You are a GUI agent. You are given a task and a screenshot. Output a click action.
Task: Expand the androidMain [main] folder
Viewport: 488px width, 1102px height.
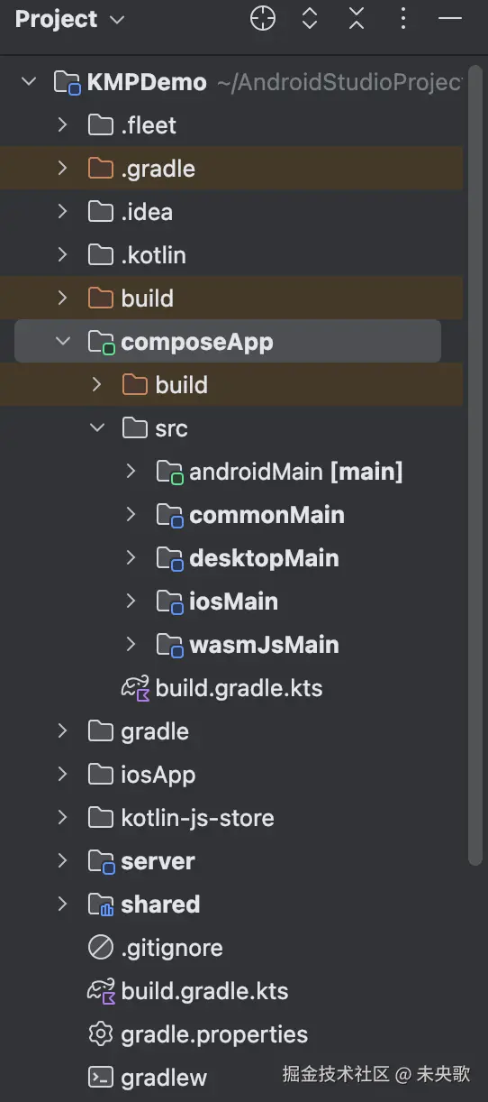(x=131, y=472)
